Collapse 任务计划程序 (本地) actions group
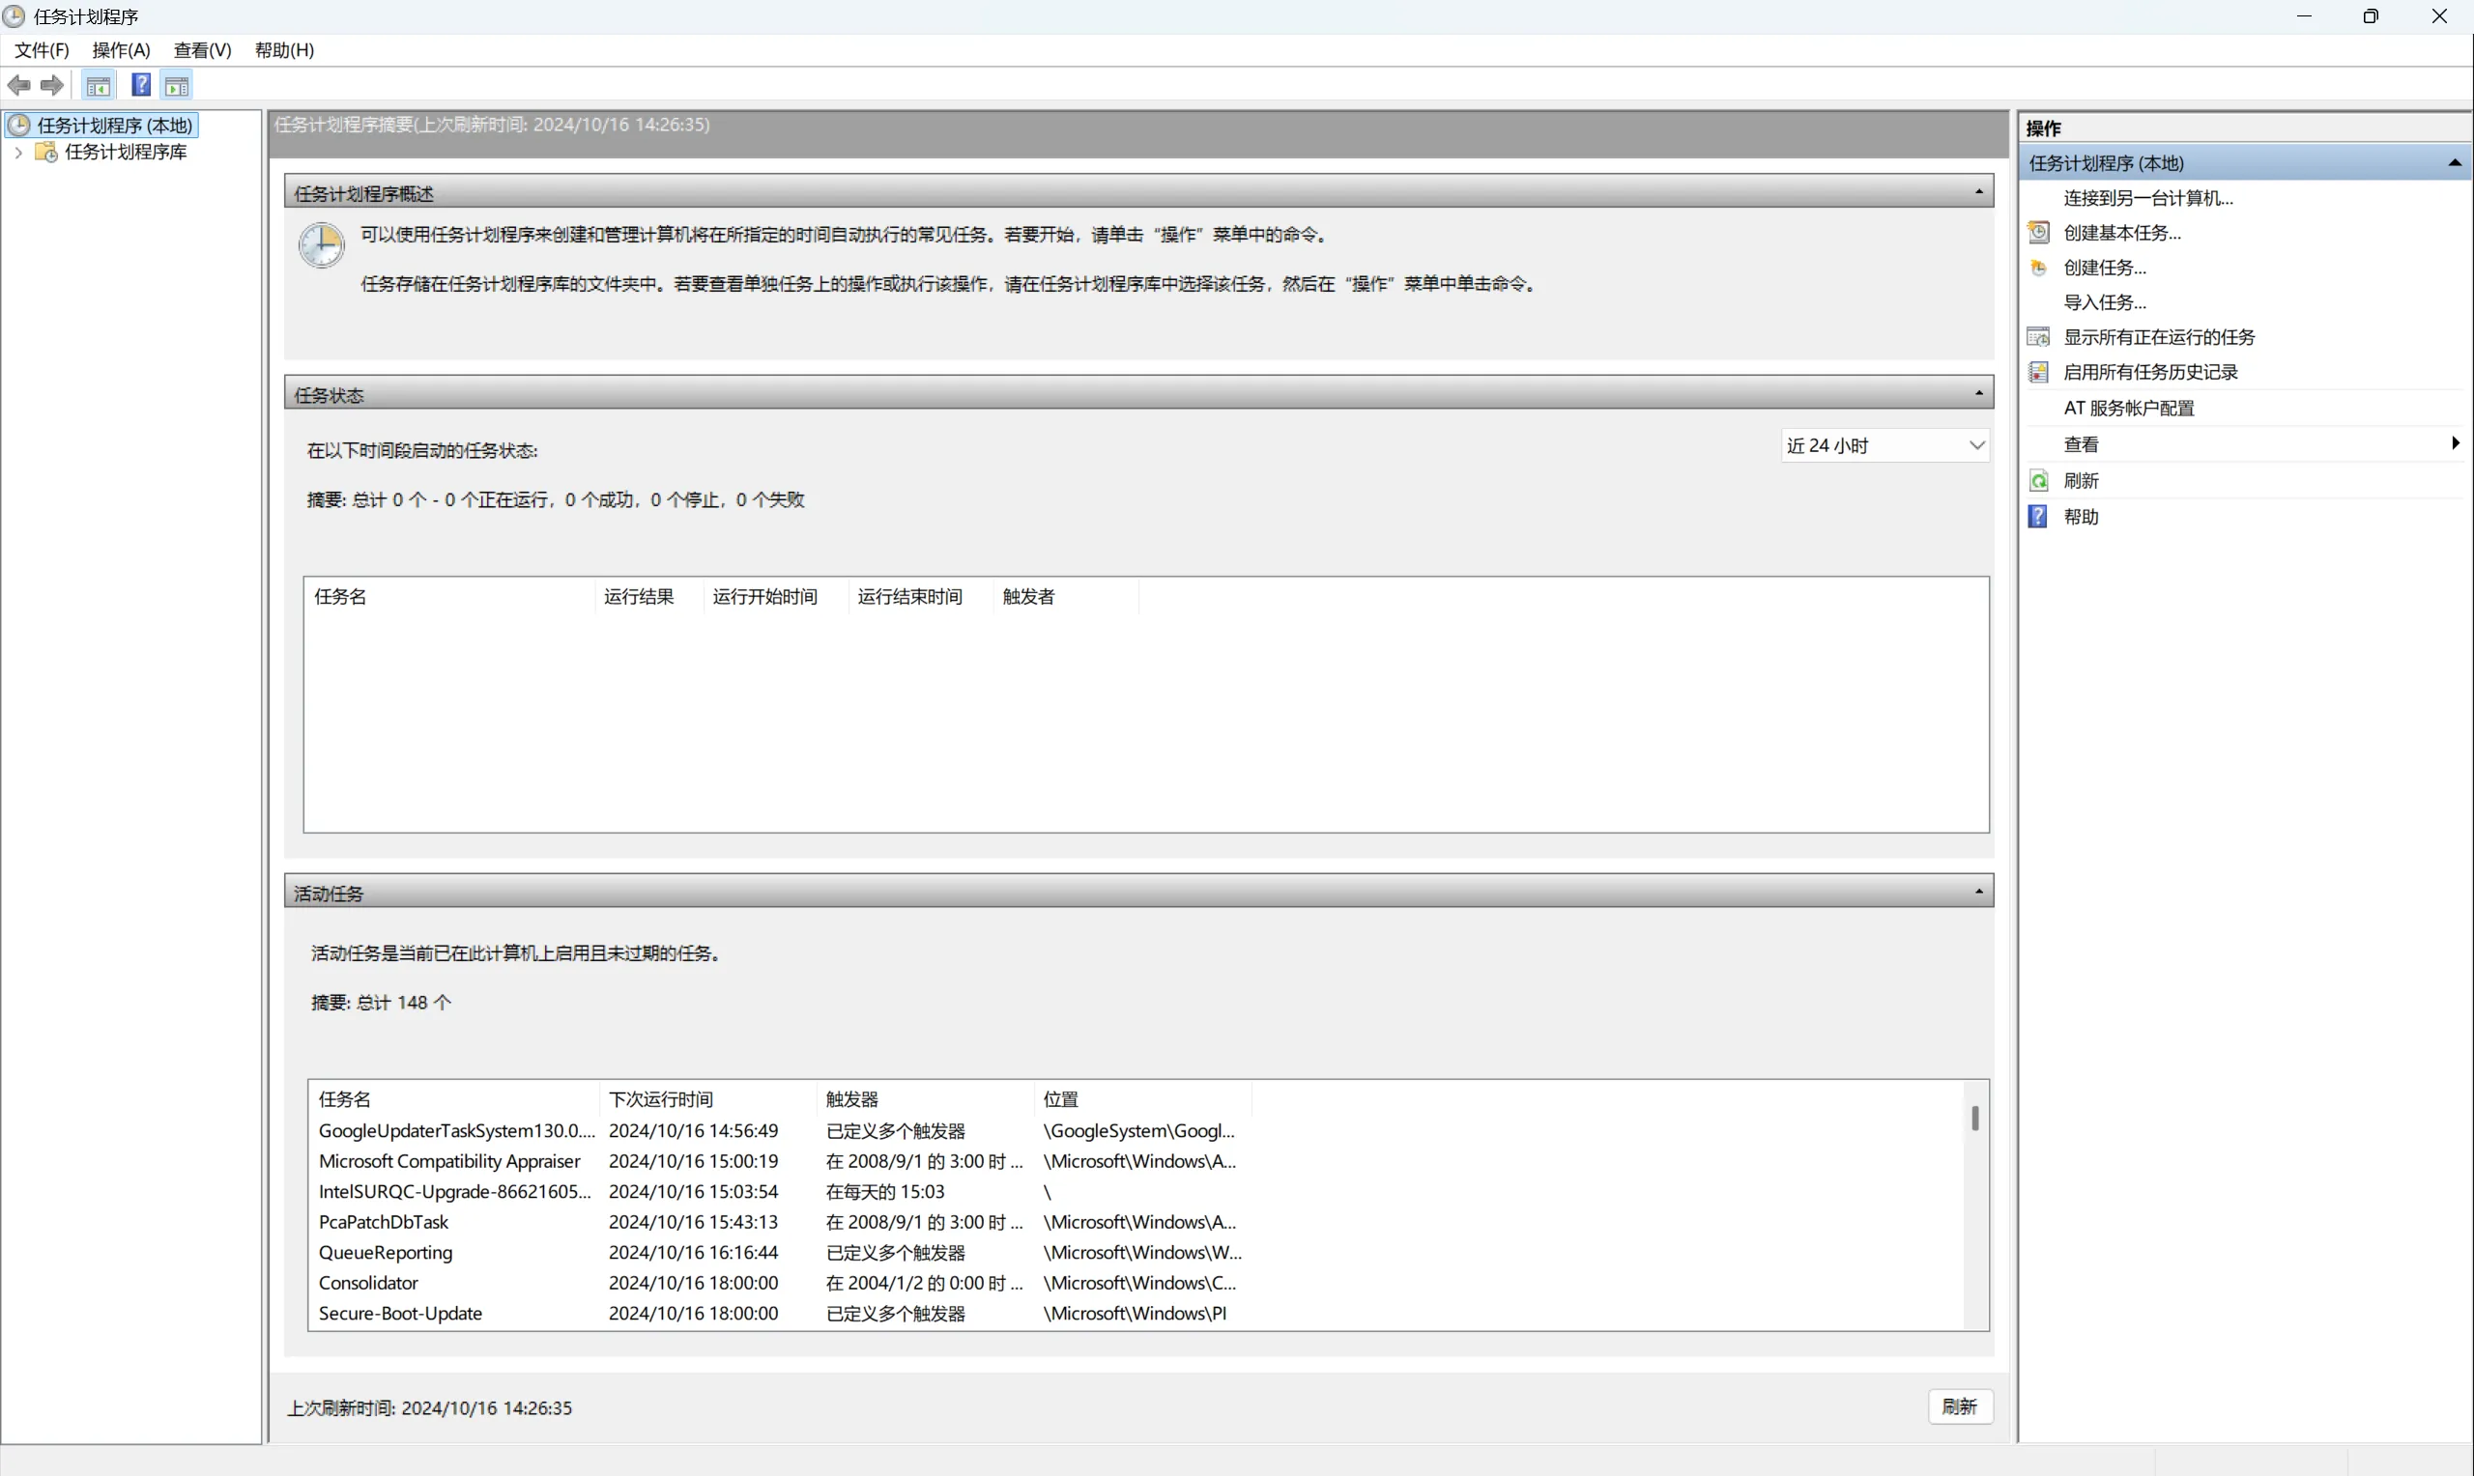 click(2453, 163)
